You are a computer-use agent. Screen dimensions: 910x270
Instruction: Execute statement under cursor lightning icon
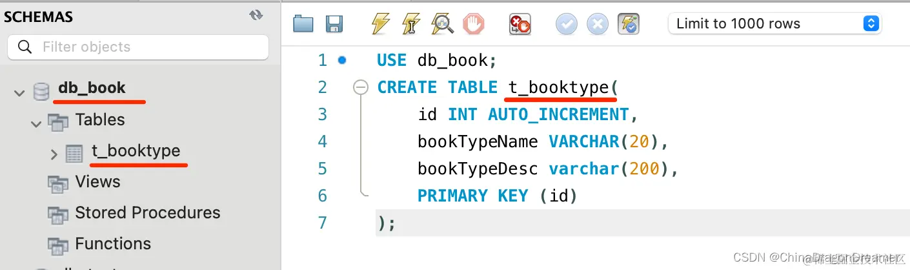click(x=411, y=25)
